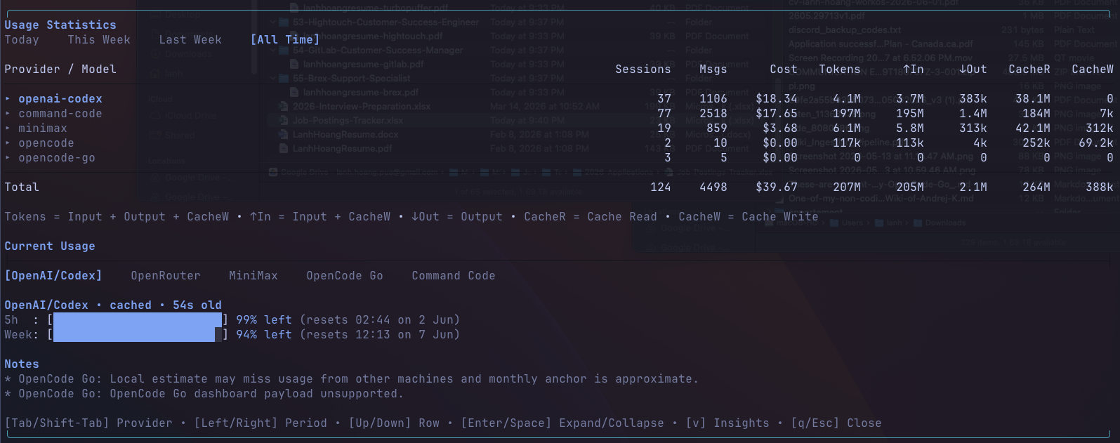Open the MiniMax current usage tab

tap(253, 276)
